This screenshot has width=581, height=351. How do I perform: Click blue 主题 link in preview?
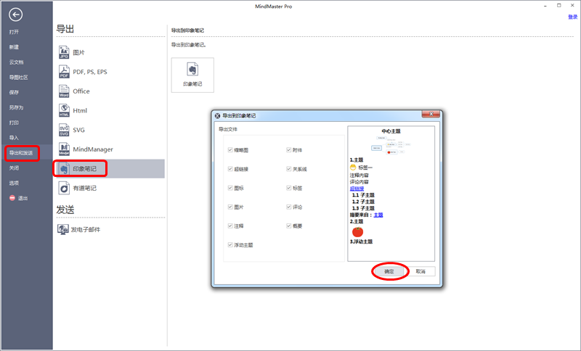[378, 215]
